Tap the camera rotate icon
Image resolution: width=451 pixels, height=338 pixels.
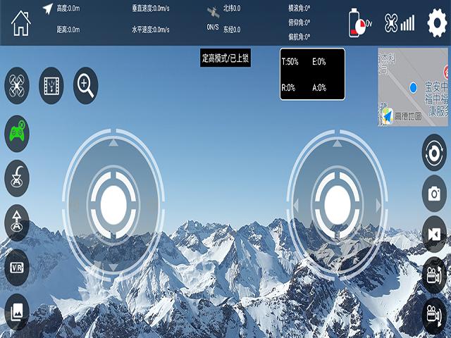pos(434,153)
